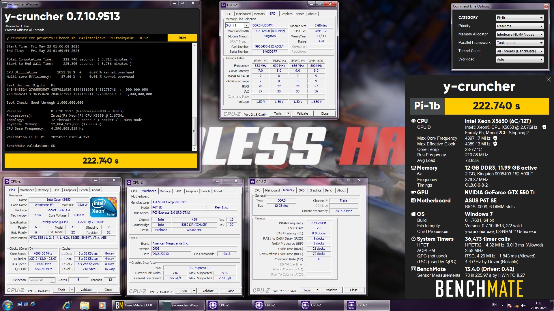Switch to BenchMate 13.4.0 taskbar button
Image resolution: width=554 pixels, height=311 pixels.
(x=135, y=305)
